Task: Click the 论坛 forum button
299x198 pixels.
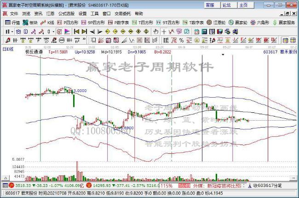Action: click(x=229, y=5)
